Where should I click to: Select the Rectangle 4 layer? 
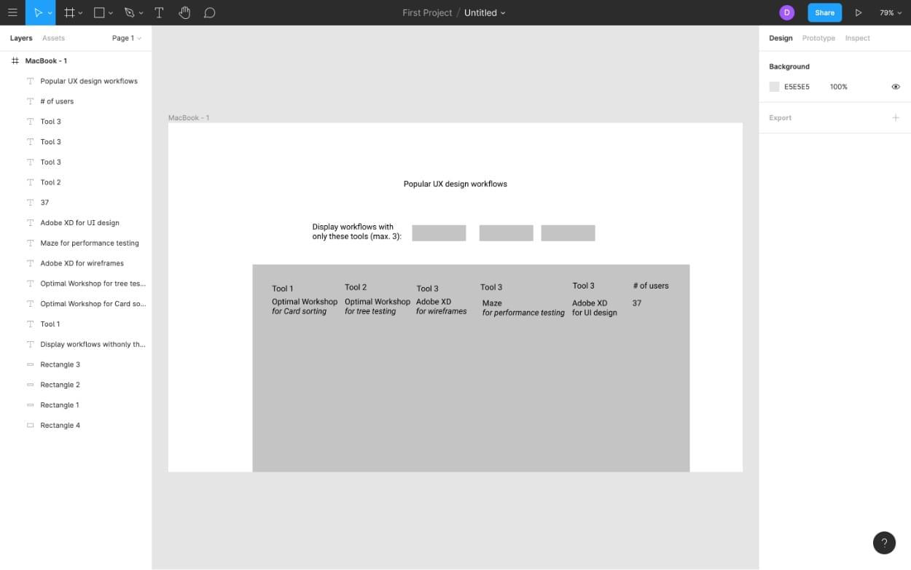tap(60, 425)
